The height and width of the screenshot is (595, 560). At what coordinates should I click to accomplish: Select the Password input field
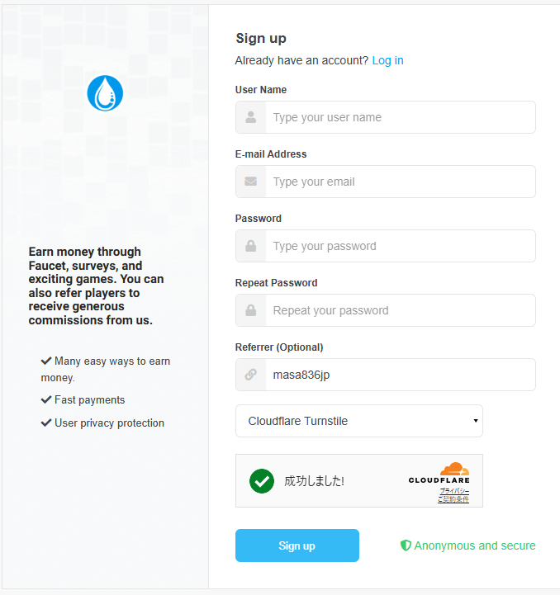tap(400, 246)
